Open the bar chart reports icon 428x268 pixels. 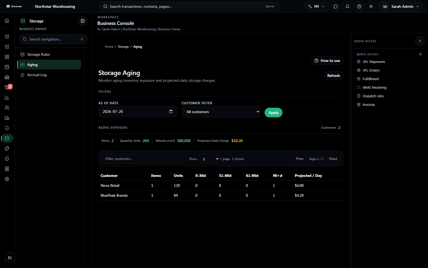coord(7,98)
